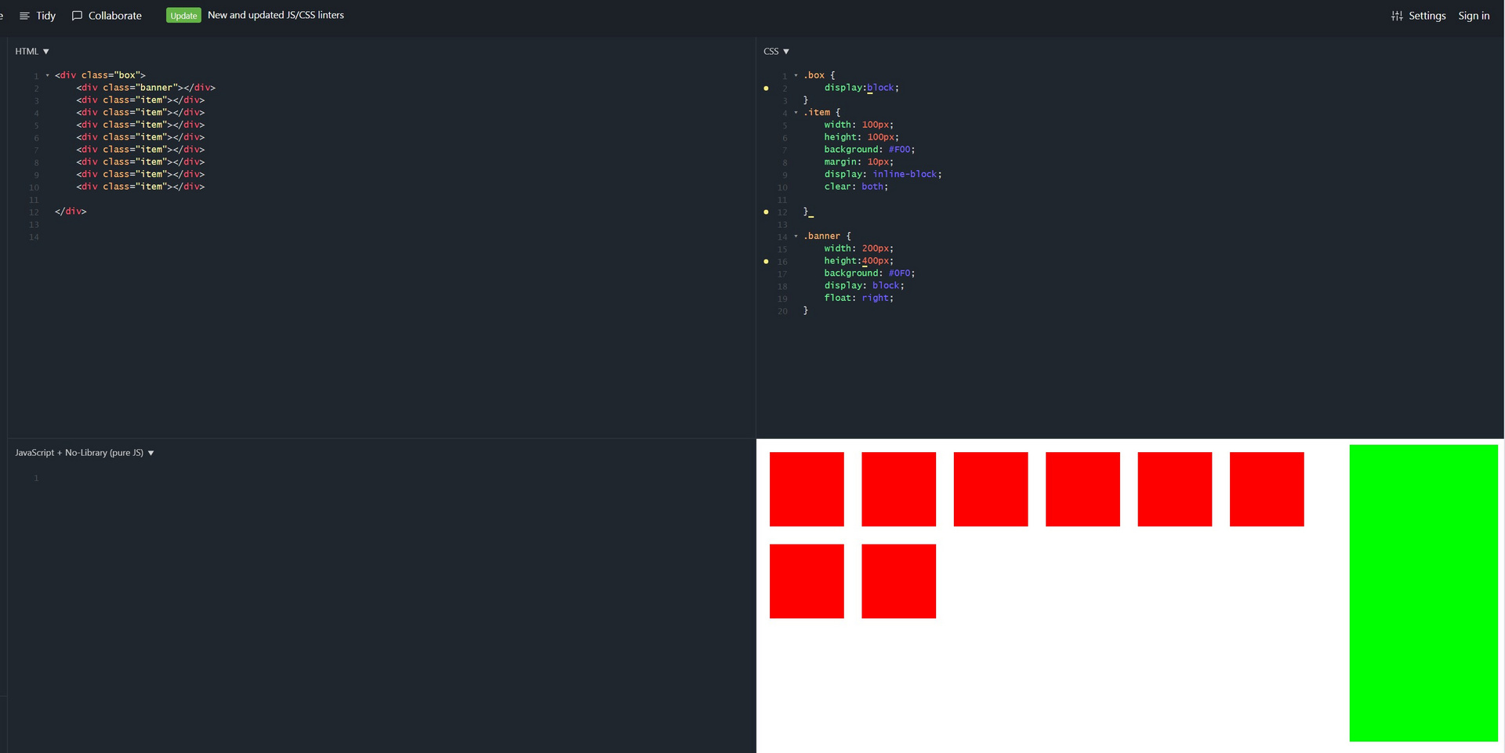Collapse the .item rule fold arrow
The height and width of the screenshot is (753, 1505).
(796, 113)
